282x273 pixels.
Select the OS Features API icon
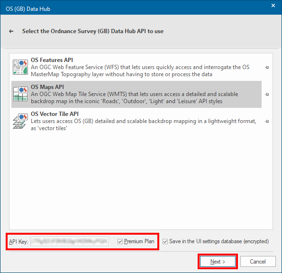point(20,67)
